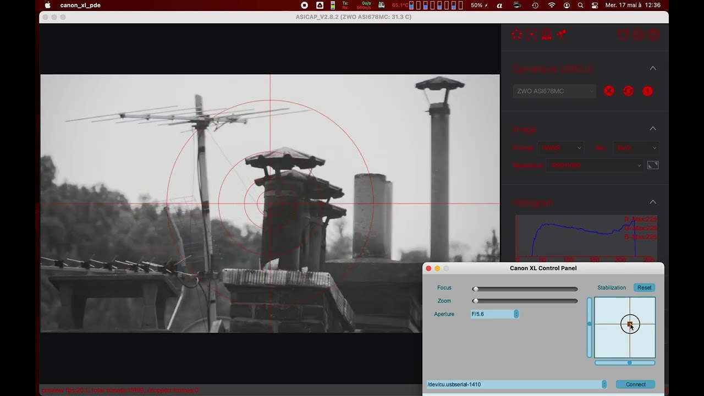The width and height of the screenshot is (704, 396).
Task: Refresh the camera list icon
Action: pyautogui.click(x=628, y=91)
